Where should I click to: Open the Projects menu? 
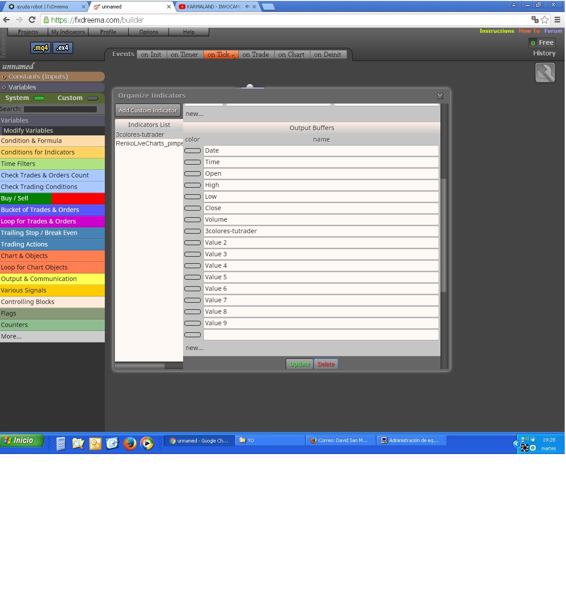(x=28, y=32)
